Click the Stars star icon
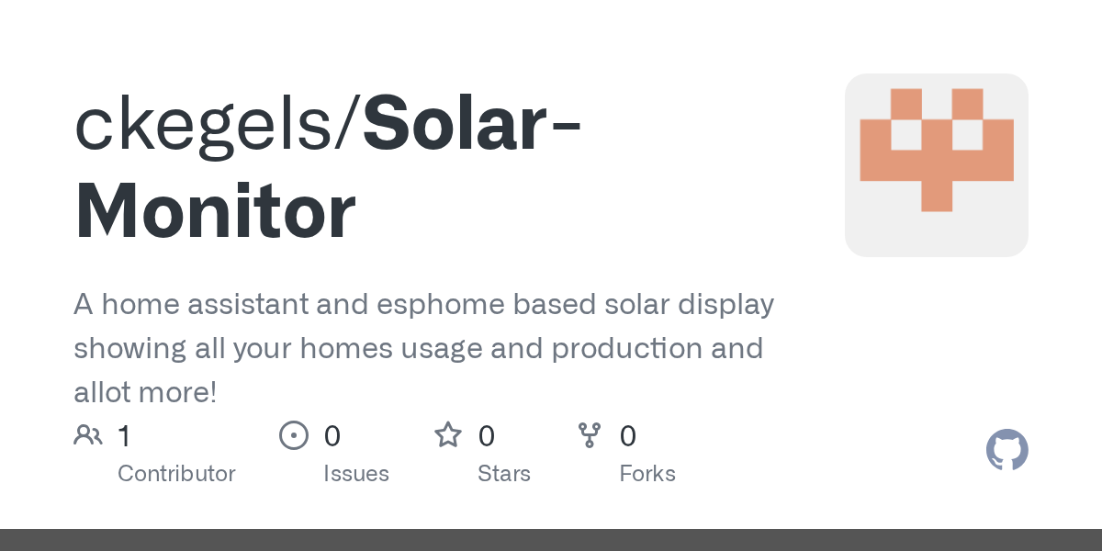 coord(448,435)
